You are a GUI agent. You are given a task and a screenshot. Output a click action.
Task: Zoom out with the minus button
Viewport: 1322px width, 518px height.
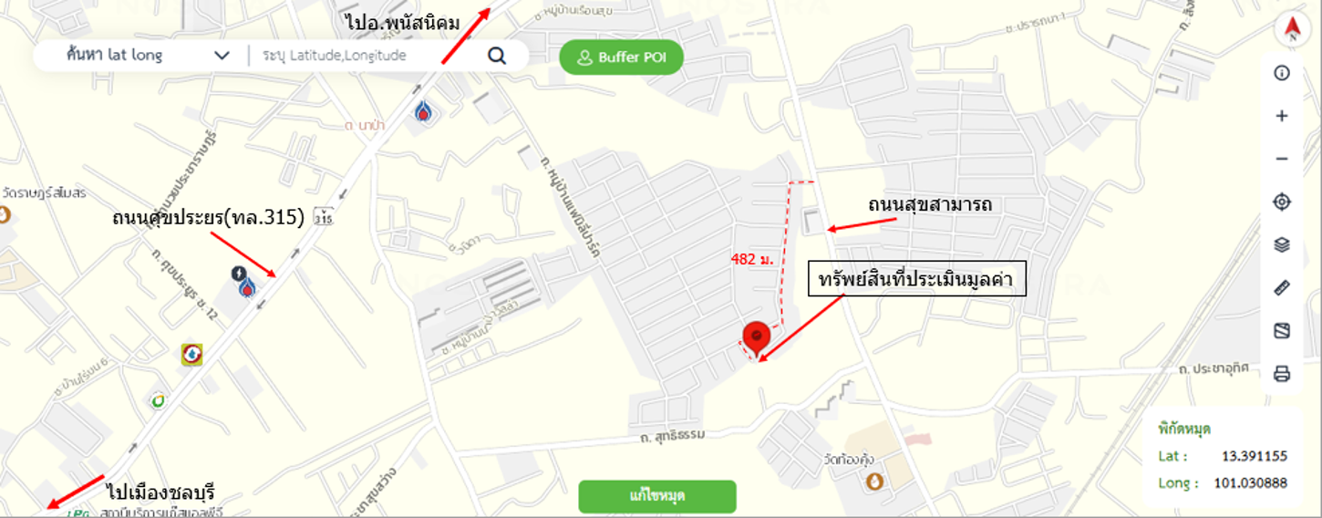[x=1282, y=159]
